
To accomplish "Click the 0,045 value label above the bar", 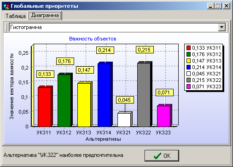I will click(x=125, y=100).
